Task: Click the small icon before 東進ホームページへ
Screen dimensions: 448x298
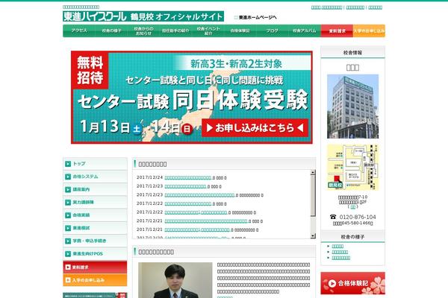Action: tap(236, 17)
